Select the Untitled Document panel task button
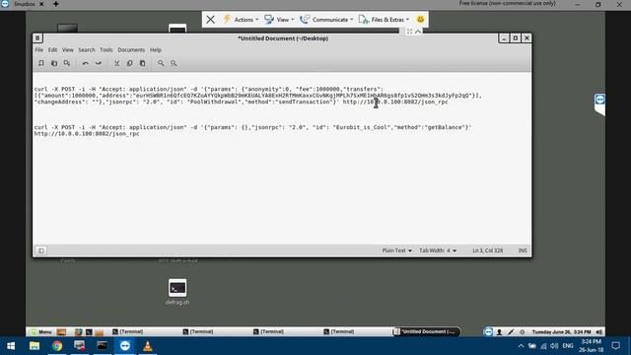The width and height of the screenshot is (631, 355). [x=426, y=331]
